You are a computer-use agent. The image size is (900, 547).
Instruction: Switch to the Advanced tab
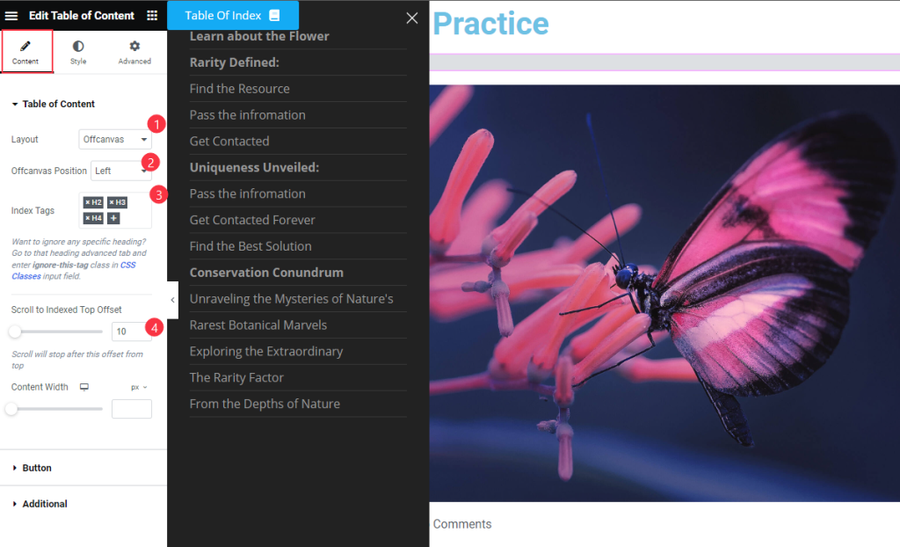pyautogui.click(x=134, y=52)
